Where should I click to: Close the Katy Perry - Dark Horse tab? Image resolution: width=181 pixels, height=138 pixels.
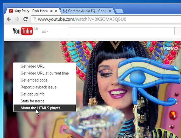[x=56, y=11]
